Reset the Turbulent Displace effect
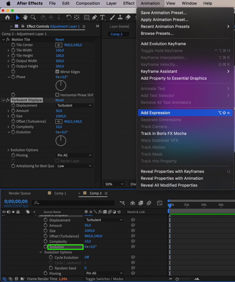Screen dimensions: 235x282 tap(59, 100)
